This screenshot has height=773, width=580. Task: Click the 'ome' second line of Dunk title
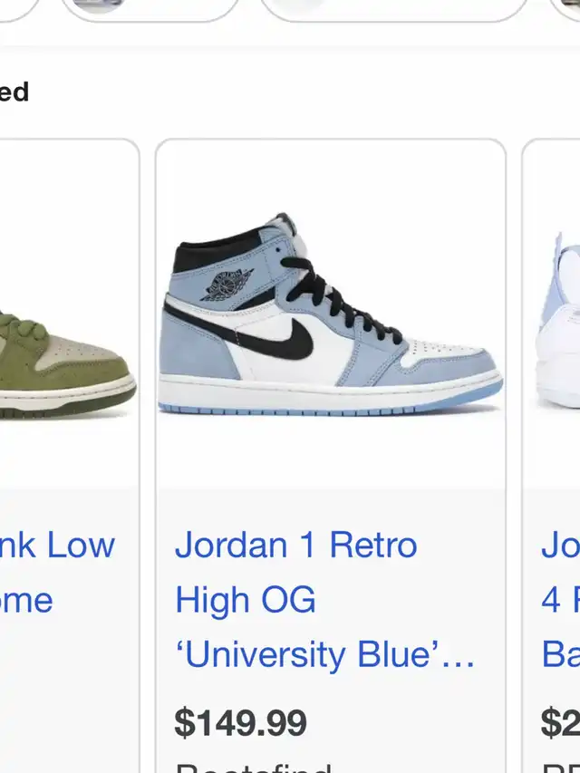[26, 601]
